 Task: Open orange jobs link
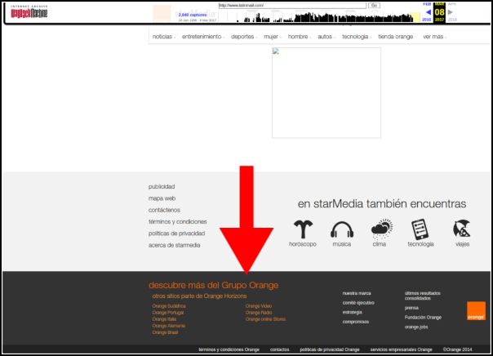coord(416,327)
